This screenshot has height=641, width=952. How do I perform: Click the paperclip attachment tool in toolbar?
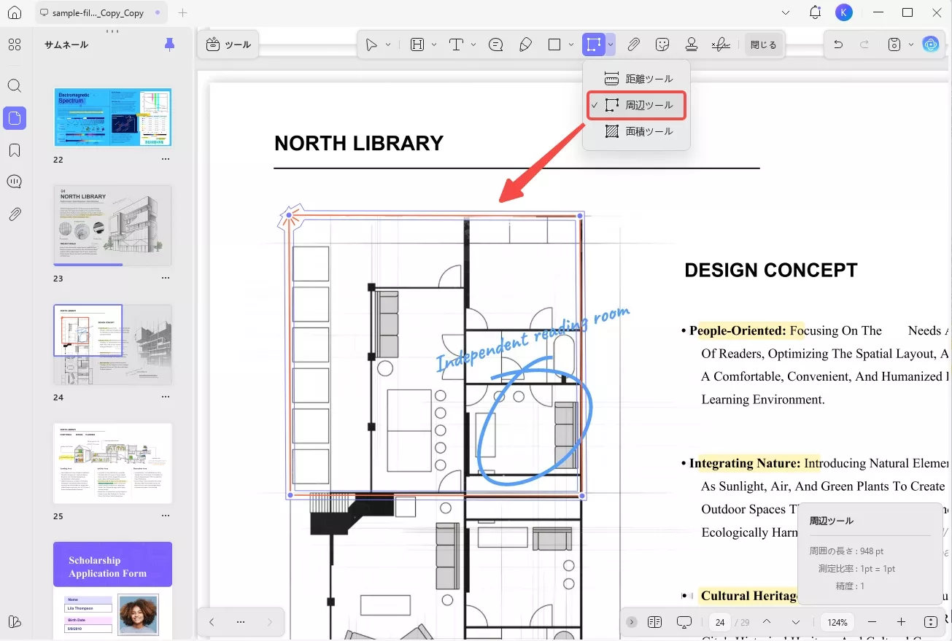click(633, 45)
